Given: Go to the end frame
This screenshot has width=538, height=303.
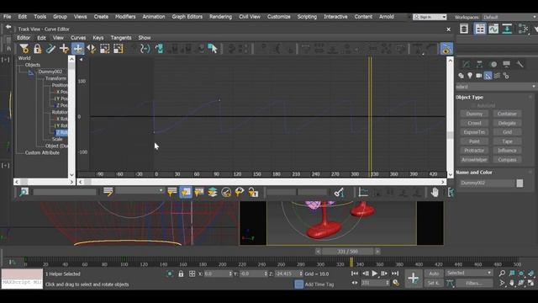Looking at the screenshot, I should click(395, 274).
